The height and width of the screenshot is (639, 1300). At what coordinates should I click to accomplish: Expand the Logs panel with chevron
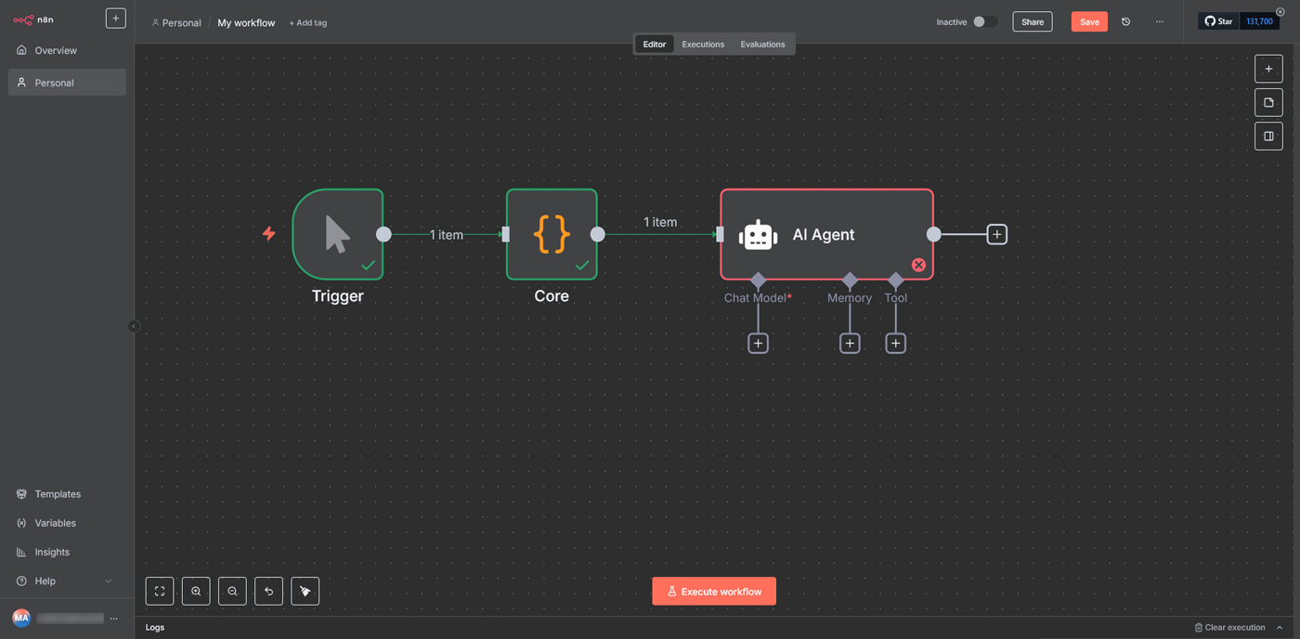pos(1280,628)
